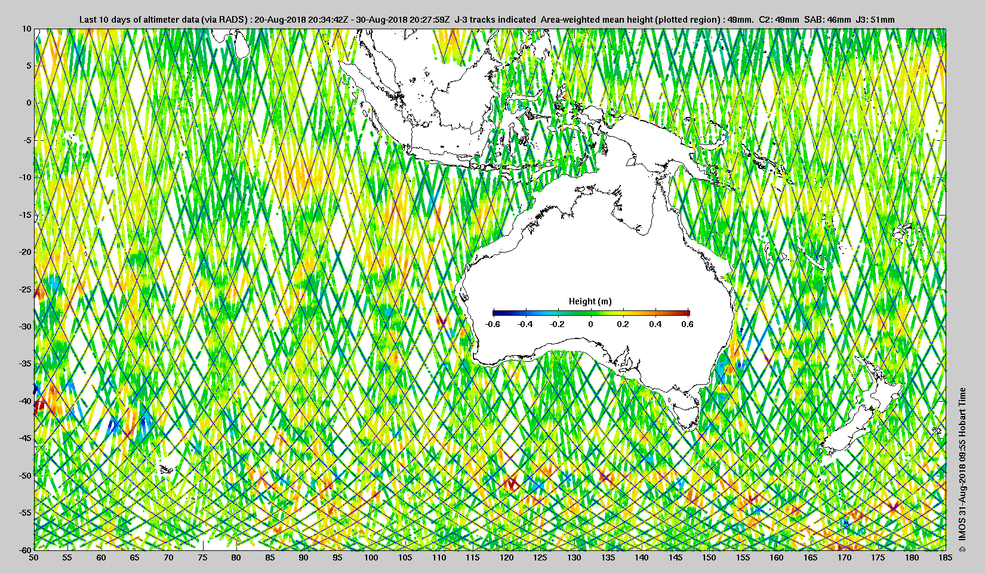Click latitude axis label "-20"
This screenshot has height=573, width=985.
click(24, 252)
